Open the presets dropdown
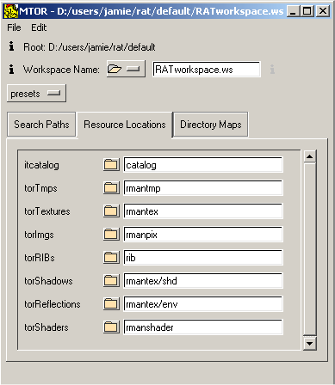335x385 pixels. 36,94
